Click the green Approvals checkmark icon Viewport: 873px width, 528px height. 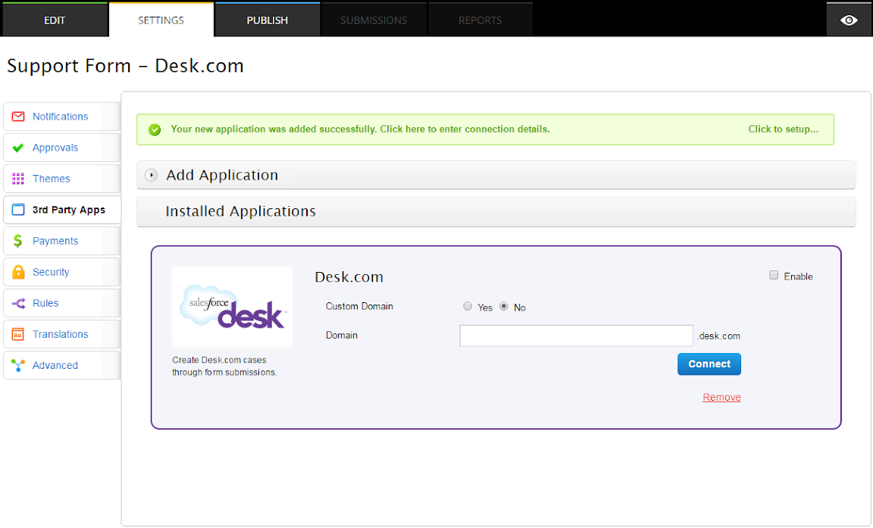coord(18,148)
